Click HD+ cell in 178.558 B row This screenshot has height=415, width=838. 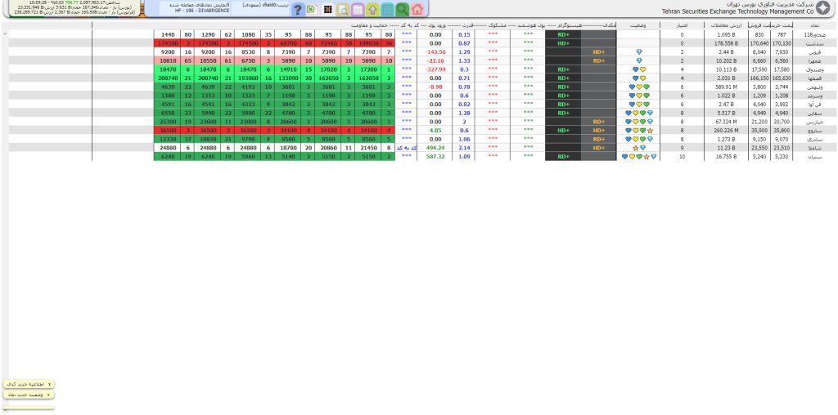coord(563,43)
